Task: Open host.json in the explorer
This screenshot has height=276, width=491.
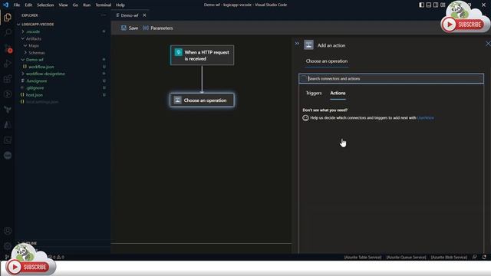Action: [x=34, y=94]
